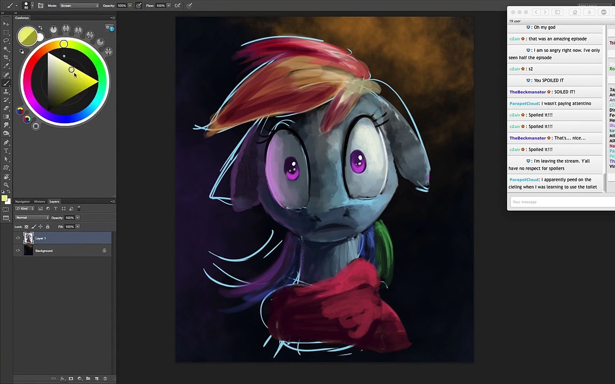Click the layer style fx icon
615x384 pixels.
point(62,379)
